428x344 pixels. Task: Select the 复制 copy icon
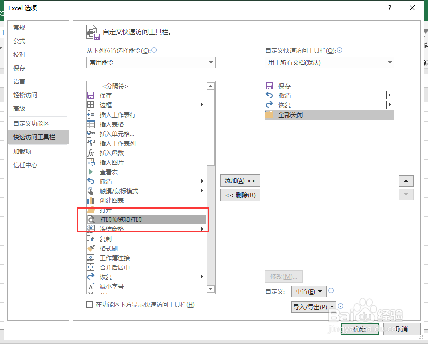[90, 239]
